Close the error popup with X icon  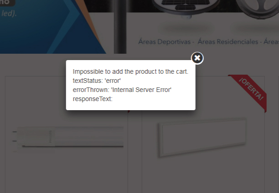point(197,58)
